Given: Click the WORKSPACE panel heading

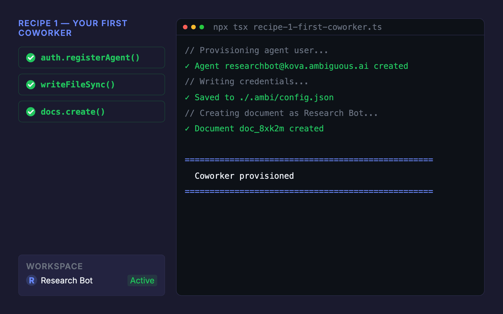Looking at the screenshot, I should pos(54,266).
